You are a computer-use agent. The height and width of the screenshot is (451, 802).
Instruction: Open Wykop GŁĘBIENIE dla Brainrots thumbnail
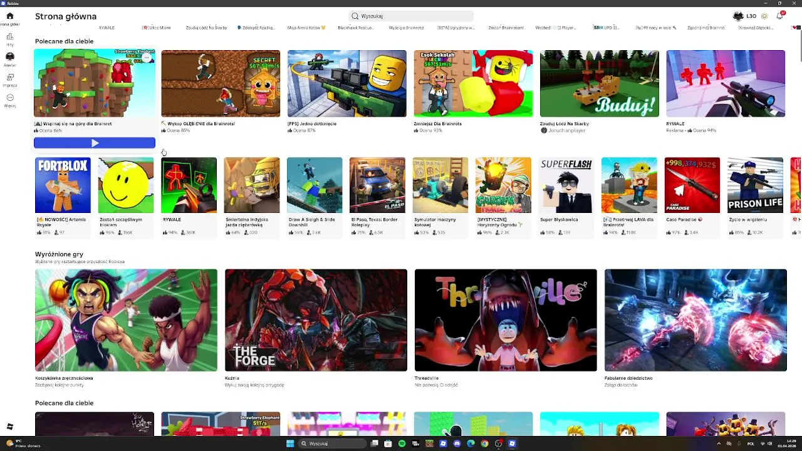point(221,83)
